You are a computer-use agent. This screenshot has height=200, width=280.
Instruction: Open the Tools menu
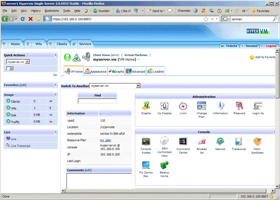(66, 11)
